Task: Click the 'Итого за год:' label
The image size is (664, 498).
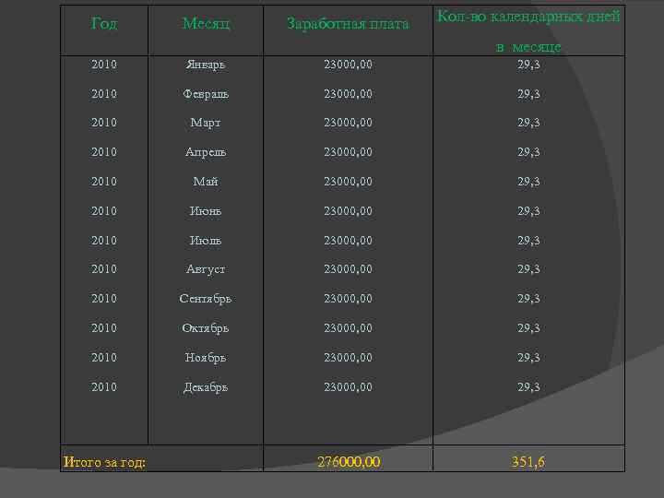Action: pos(104,462)
